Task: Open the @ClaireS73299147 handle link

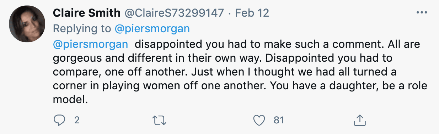Action: point(174,13)
